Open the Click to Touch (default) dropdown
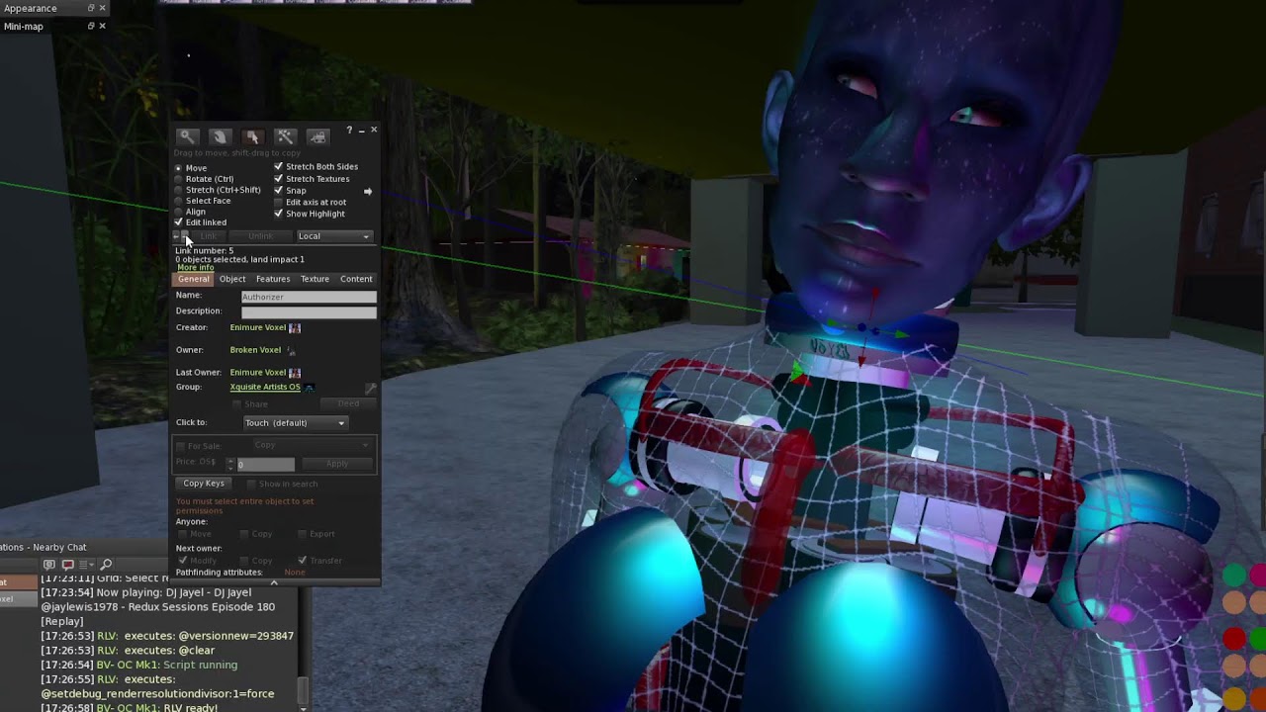The width and height of the screenshot is (1266, 712). 296,423
